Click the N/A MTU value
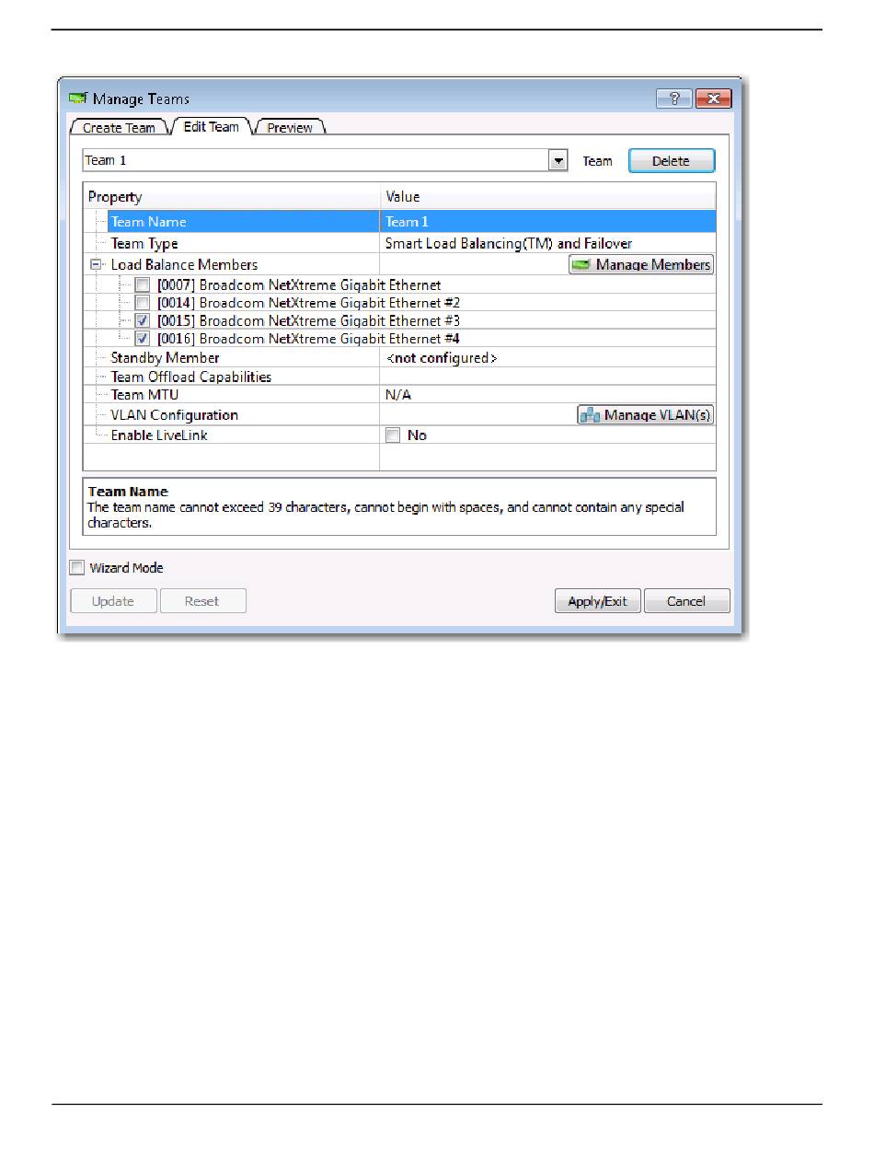The width and height of the screenshot is (874, 1160). pyautogui.click(x=398, y=394)
